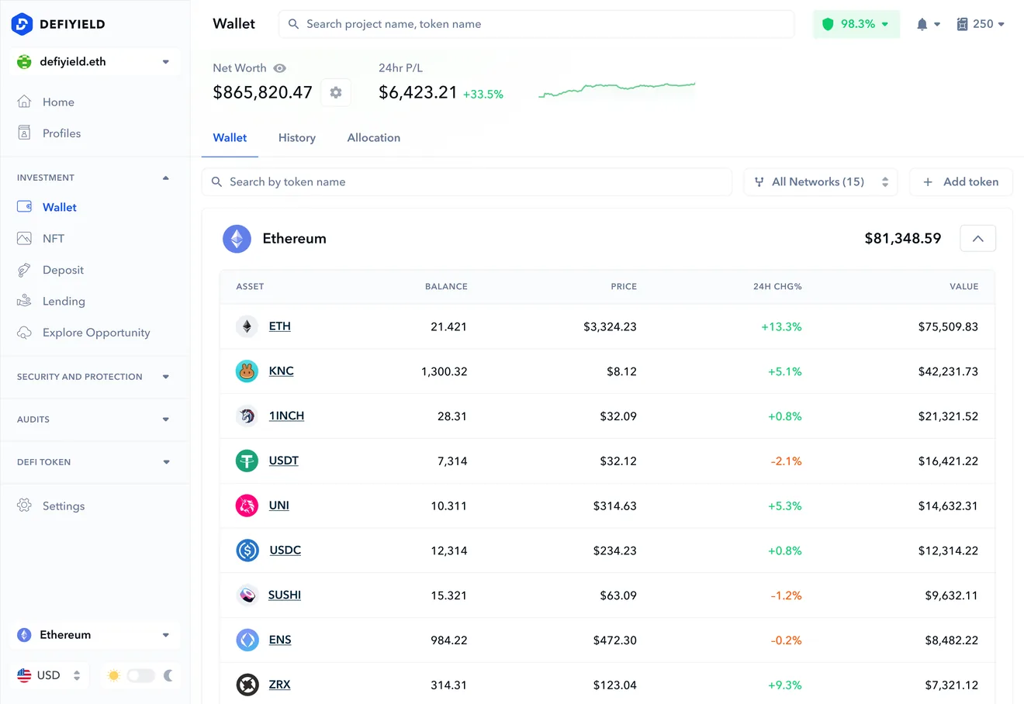This screenshot has width=1024, height=704.
Task: Collapse the Ethereum assets section
Action: tap(977, 239)
